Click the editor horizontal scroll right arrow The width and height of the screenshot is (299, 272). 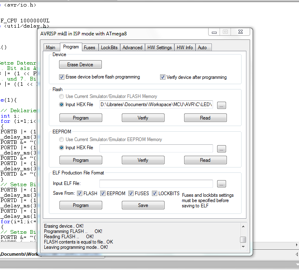coord(297,245)
